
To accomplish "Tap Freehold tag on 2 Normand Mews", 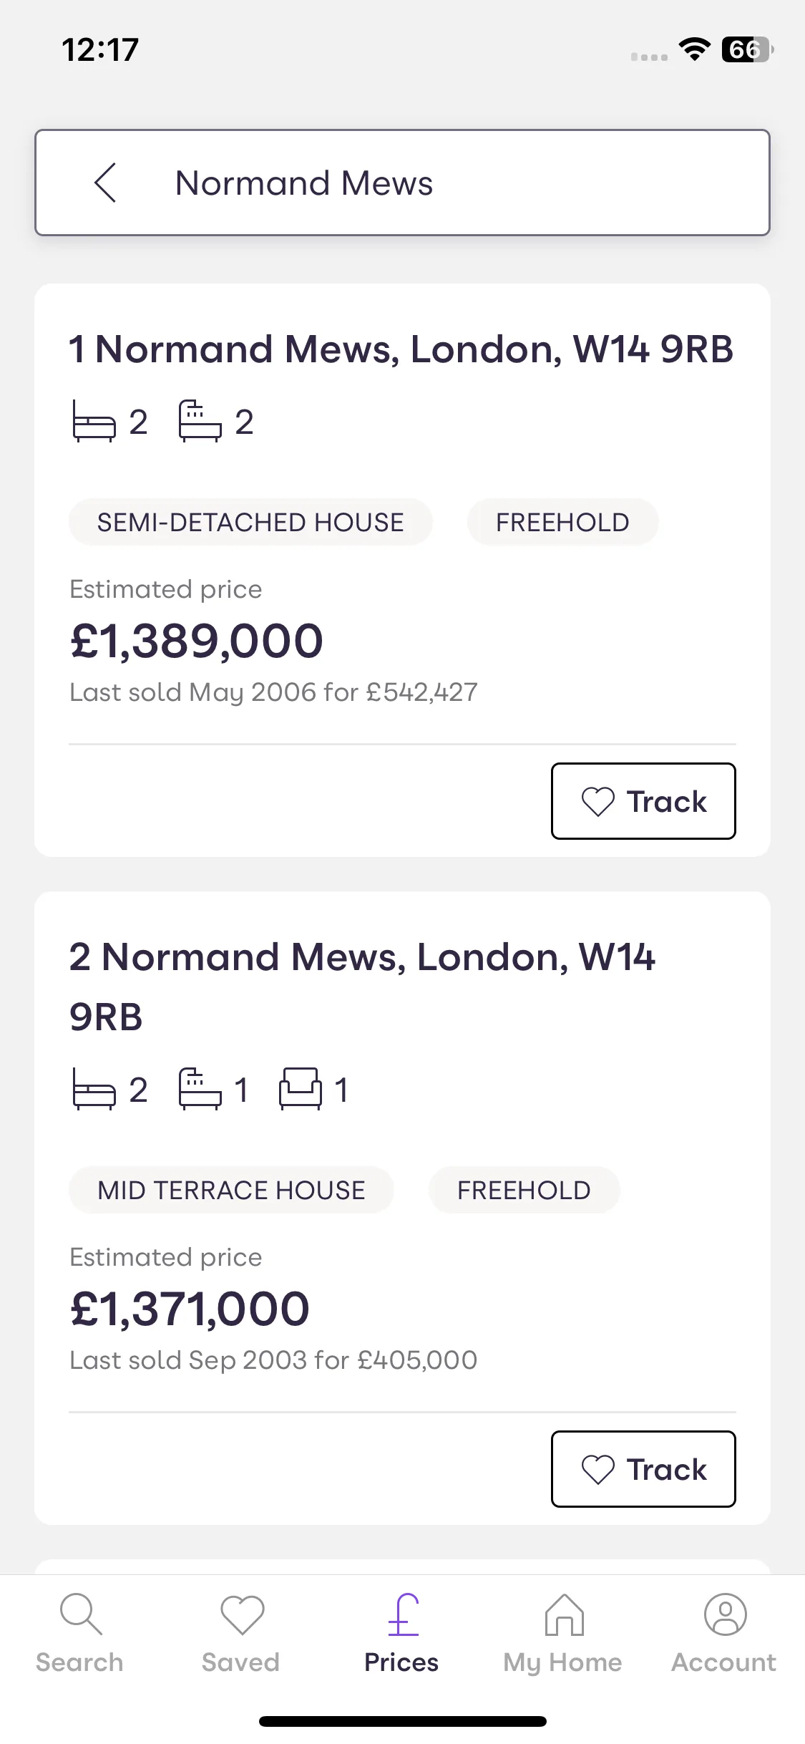I will click(524, 1190).
